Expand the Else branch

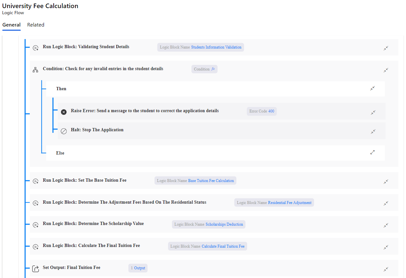372,152
